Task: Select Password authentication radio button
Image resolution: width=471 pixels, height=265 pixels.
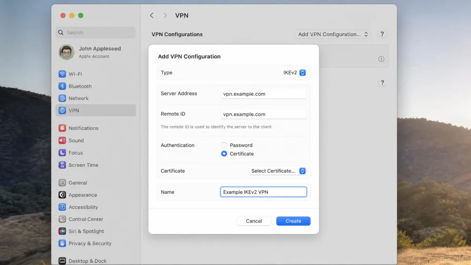Action: tap(224, 145)
